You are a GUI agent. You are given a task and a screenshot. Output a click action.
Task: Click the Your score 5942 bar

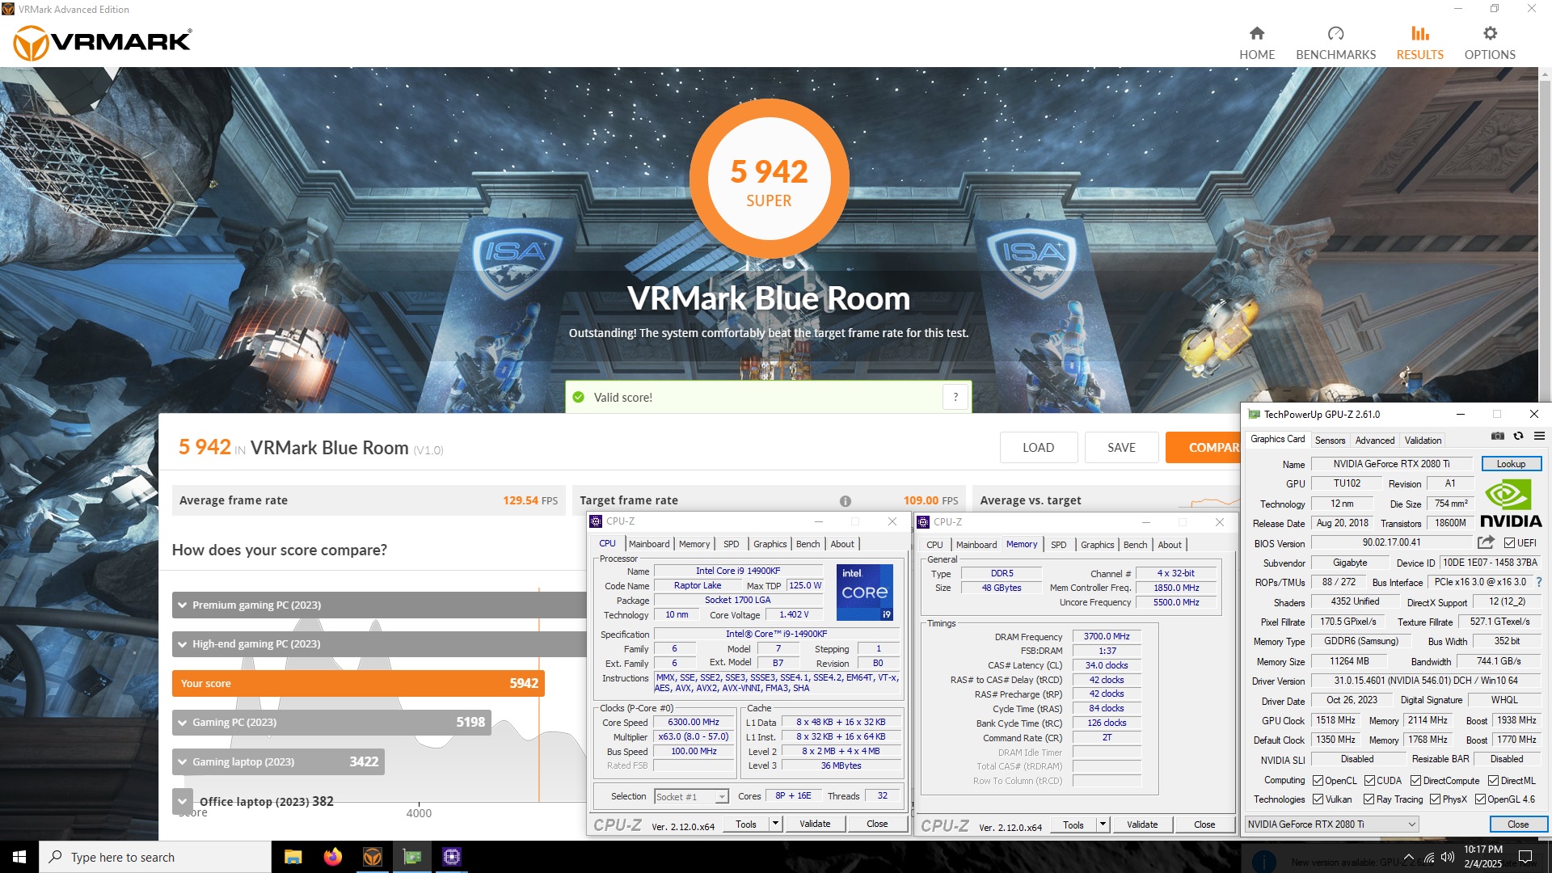click(358, 684)
